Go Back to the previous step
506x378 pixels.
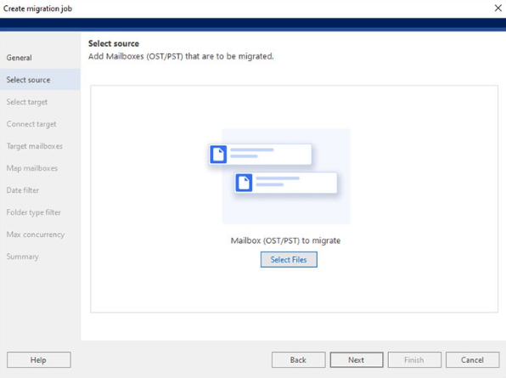[299, 359]
